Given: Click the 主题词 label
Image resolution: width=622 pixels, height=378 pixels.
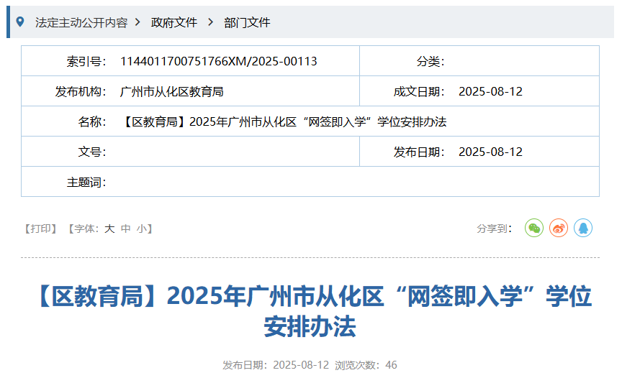Looking at the screenshot, I should (x=86, y=183).
